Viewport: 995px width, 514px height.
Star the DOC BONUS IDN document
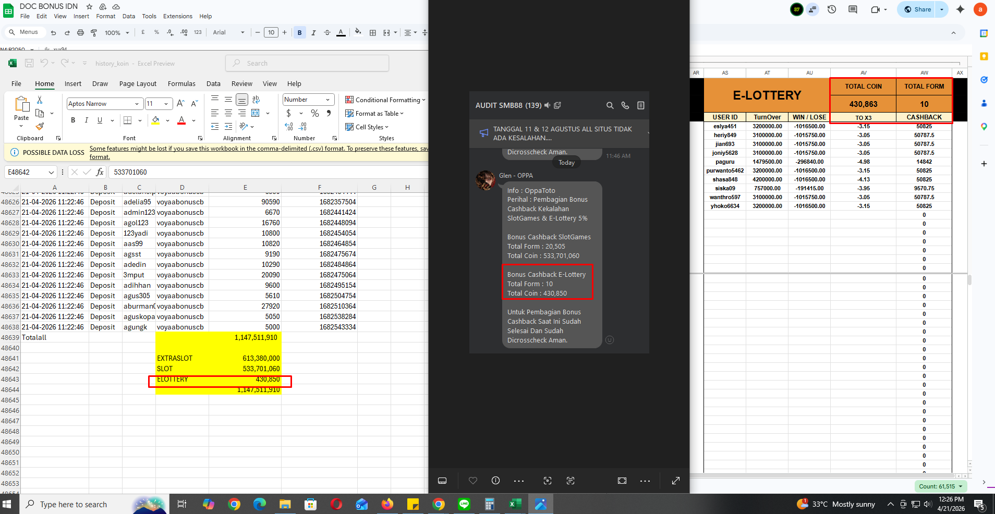tap(89, 7)
